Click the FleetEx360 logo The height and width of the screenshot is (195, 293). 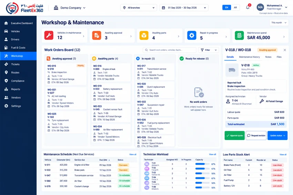click(x=24, y=8)
